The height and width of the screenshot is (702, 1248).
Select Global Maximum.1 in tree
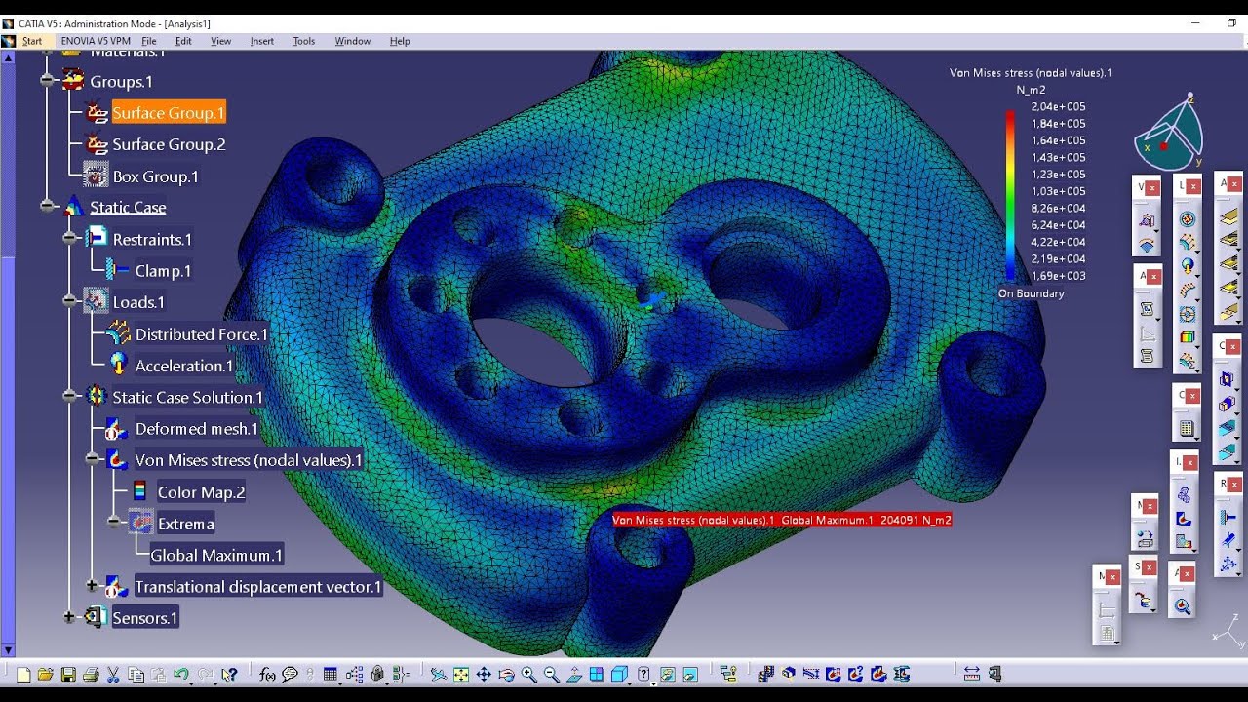point(216,555)
